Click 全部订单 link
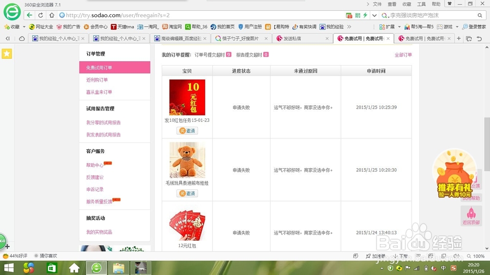The image size is (490, 275). (403, 55)
